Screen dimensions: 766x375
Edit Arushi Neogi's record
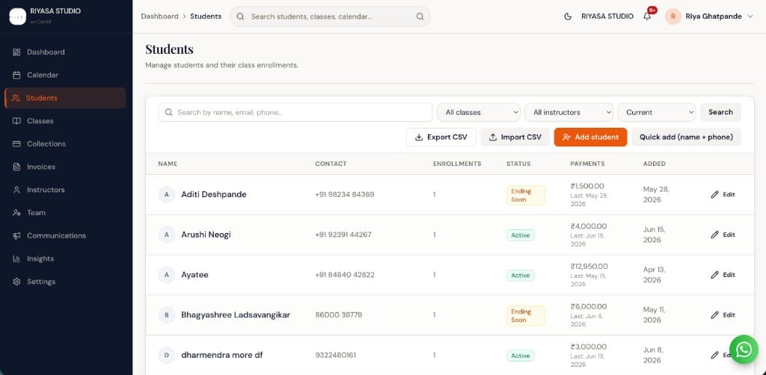tap(723, 235)
